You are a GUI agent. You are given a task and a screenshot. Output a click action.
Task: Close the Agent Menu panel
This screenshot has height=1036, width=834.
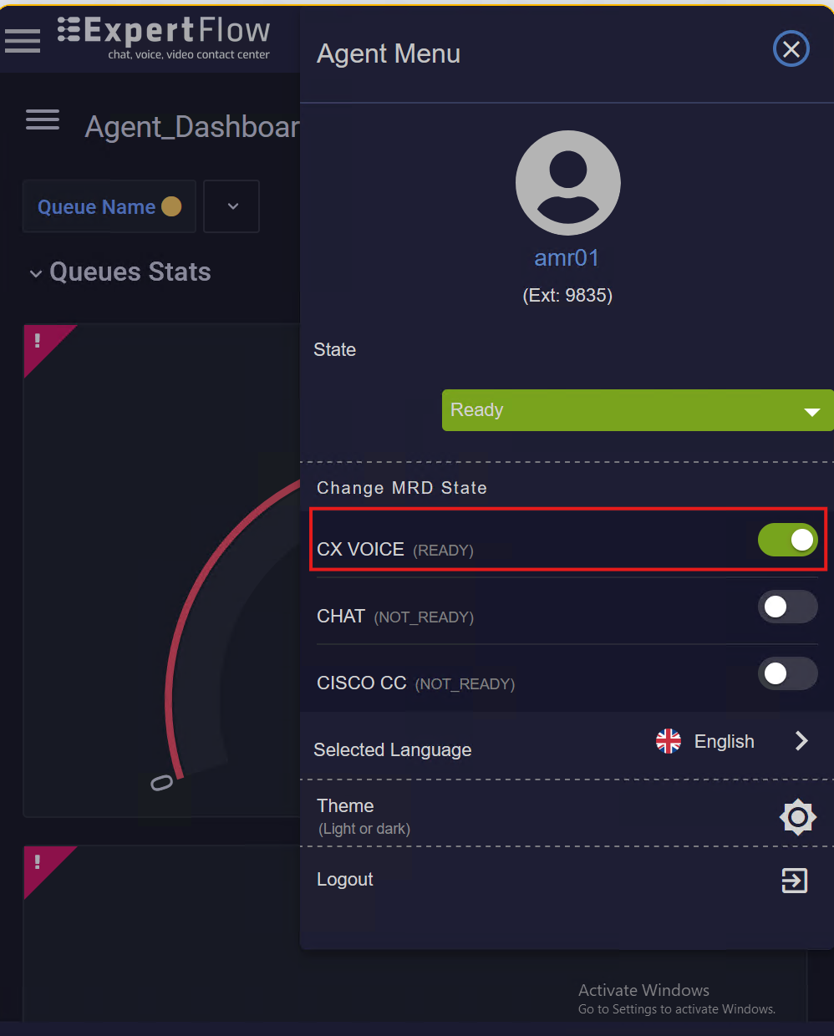pyautogui.click(x=791, y=49)
